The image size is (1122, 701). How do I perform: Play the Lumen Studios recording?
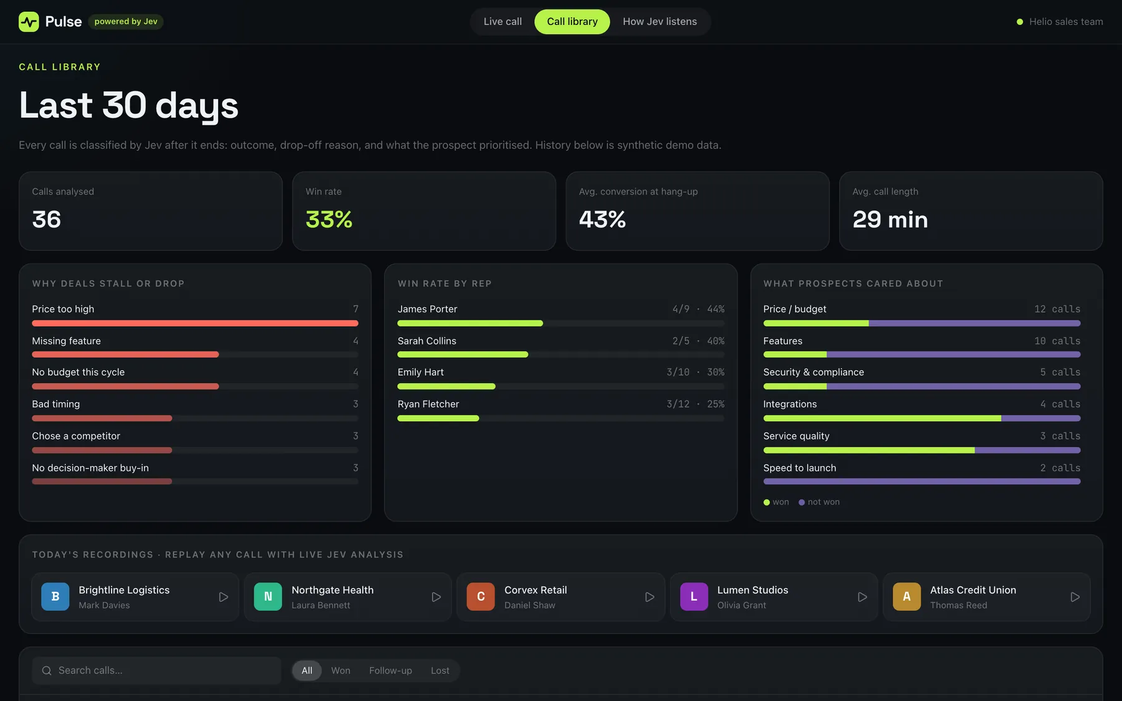[862, 597]
